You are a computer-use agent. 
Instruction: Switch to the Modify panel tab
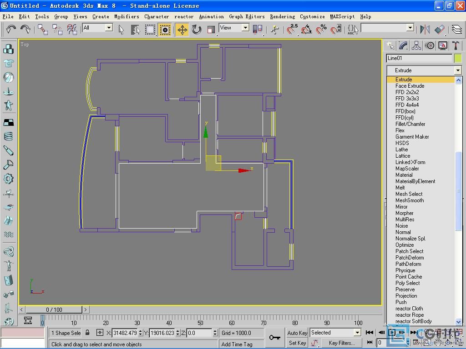tap(403, 46)
